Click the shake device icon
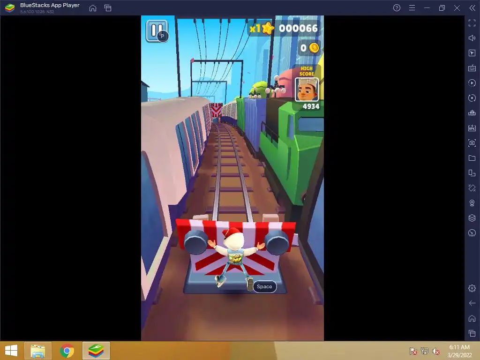Screen dimensions: 480x360 472,188
